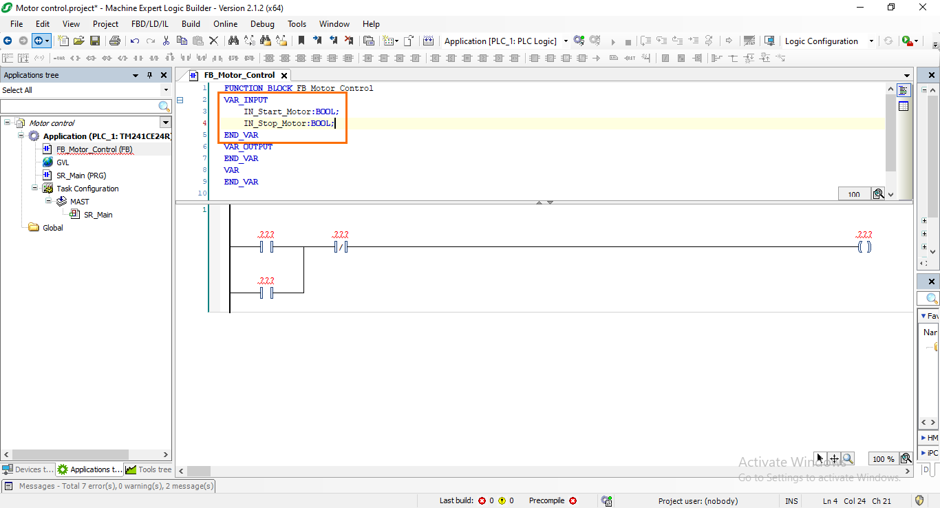Start the application with play icon

pos(613,41)
